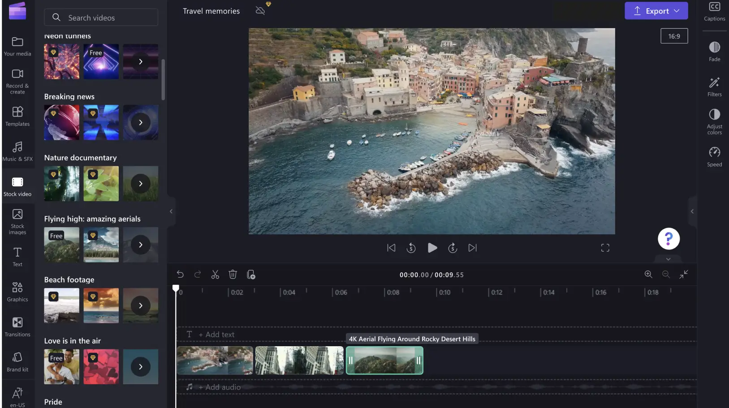The image size is (729, 408).
Task: Select the Stock video tab
Action: pos(17,187)
